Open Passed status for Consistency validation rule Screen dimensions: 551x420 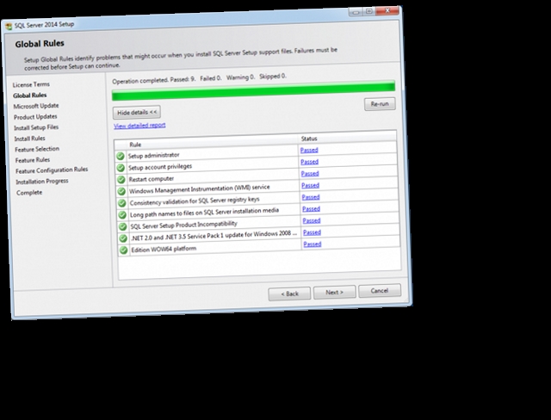(311, 197)
